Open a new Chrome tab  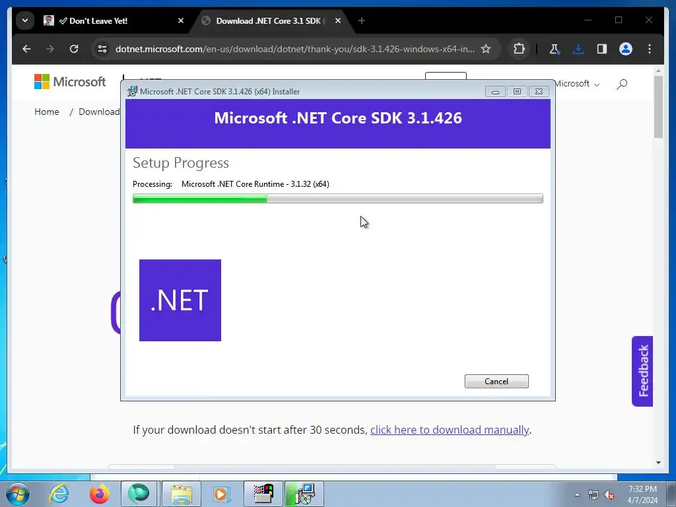362,20
